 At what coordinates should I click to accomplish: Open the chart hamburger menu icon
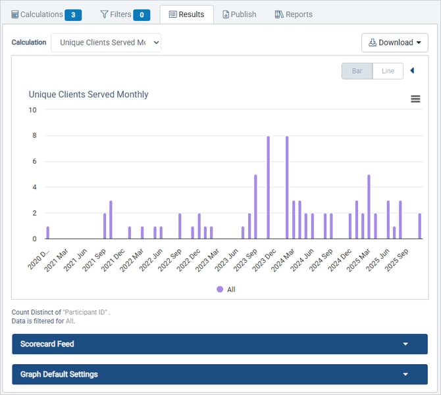point(415,99)
